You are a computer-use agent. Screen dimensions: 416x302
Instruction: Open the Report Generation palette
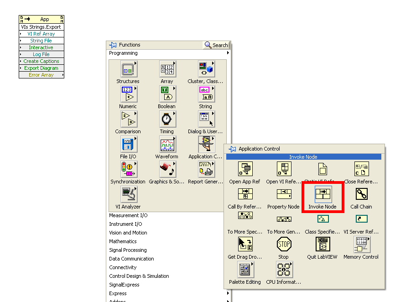206,170
